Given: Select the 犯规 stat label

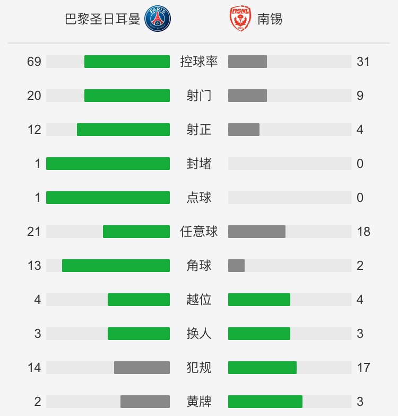Looking at the screenshot, I should pos(199,368).
